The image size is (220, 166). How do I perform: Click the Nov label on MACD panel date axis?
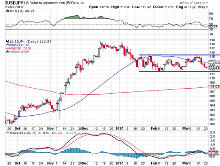point(50,163)
